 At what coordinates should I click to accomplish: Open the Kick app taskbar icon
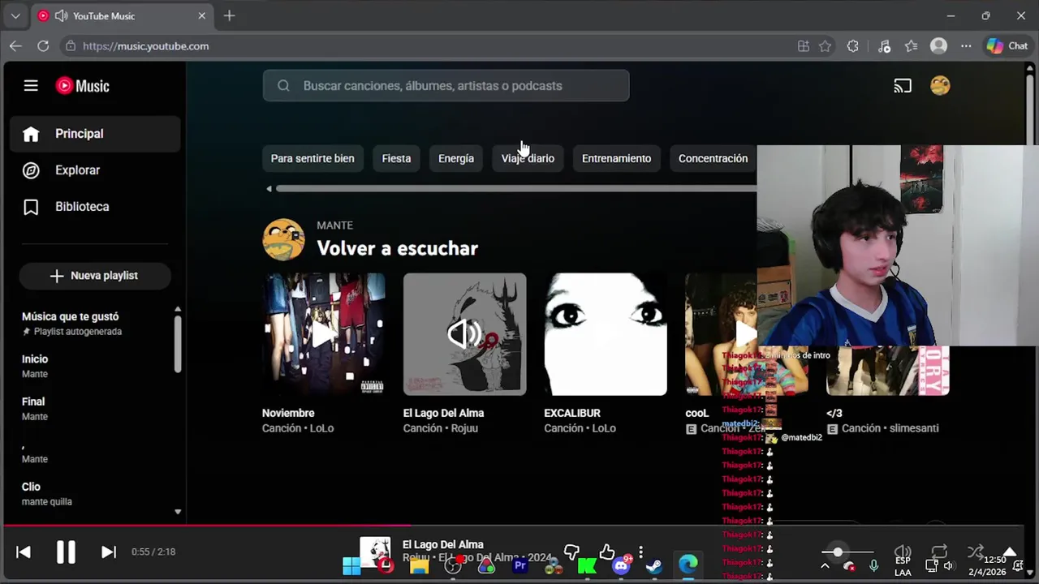pos(587,565)
